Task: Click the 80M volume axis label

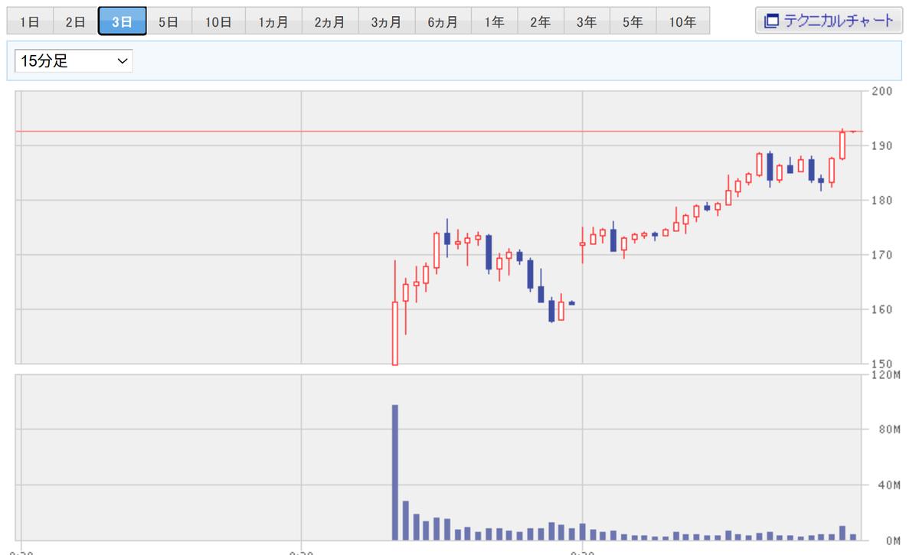Action: coord(888,430)
